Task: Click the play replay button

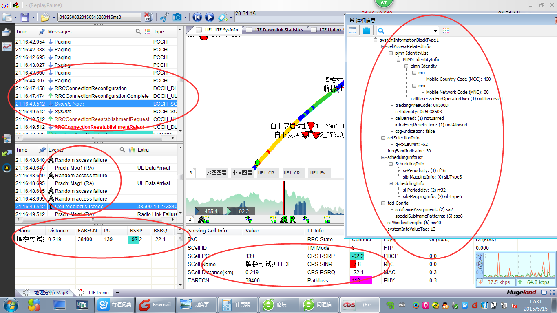Action: pyautogui.click(x=209, y=17)
